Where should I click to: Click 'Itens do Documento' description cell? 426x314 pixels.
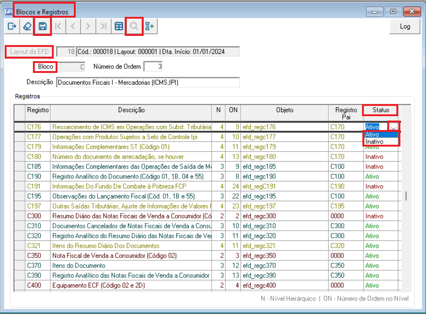coord(131,266)
